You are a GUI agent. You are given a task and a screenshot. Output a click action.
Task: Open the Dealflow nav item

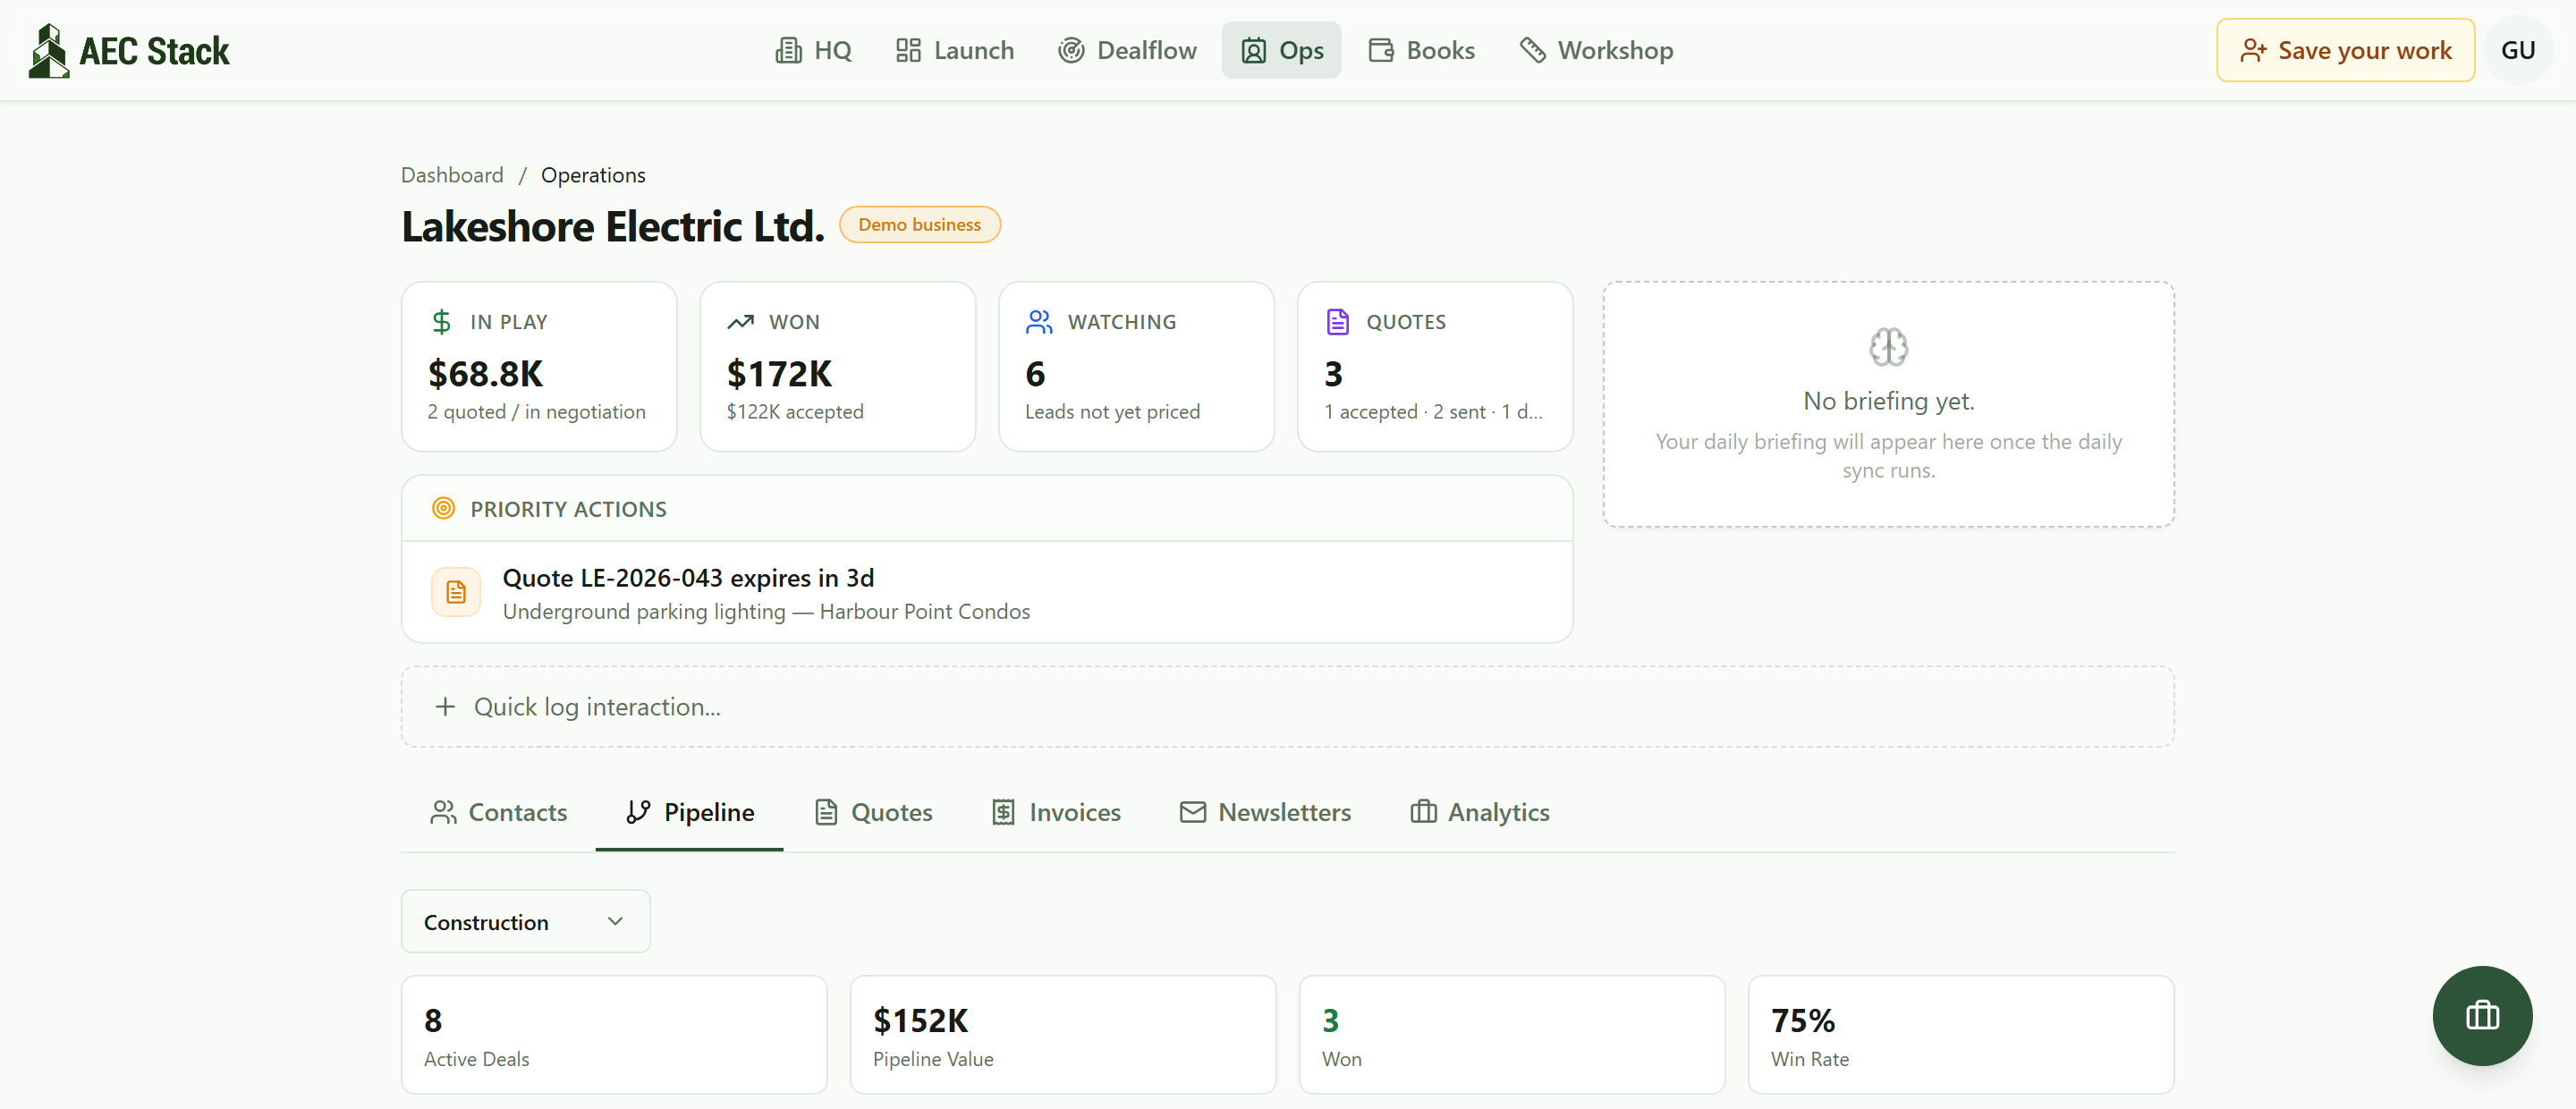coord(1127,50)
